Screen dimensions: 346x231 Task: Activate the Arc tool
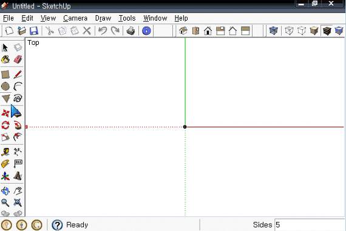tap(18, 86)
